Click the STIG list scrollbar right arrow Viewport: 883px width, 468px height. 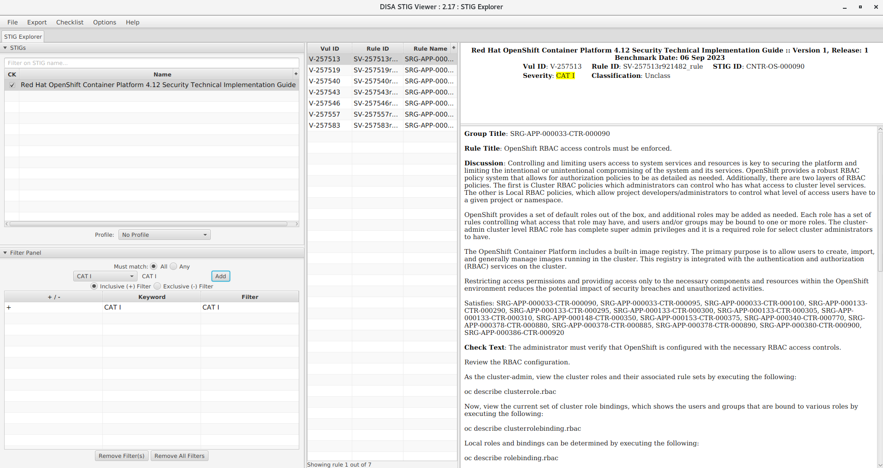[x=296, y=224]
